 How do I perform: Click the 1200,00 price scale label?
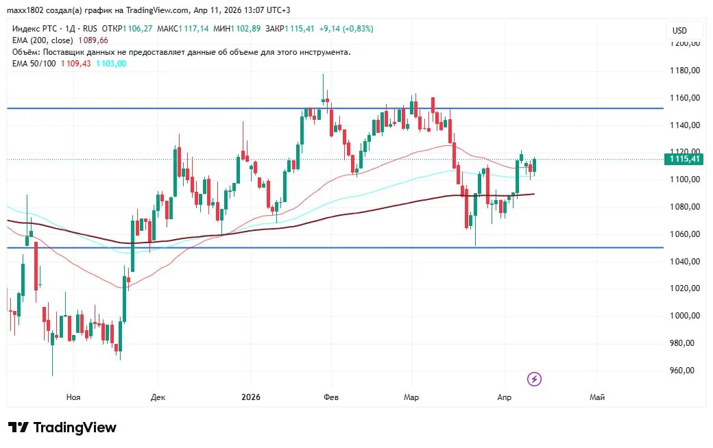click(684, 43)
